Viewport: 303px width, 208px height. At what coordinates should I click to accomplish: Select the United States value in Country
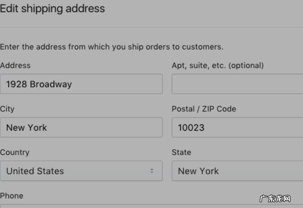(x=34, y=171)
